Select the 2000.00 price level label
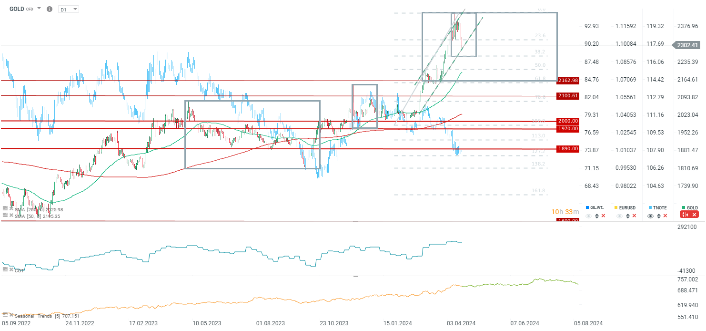 coord(567,121)
